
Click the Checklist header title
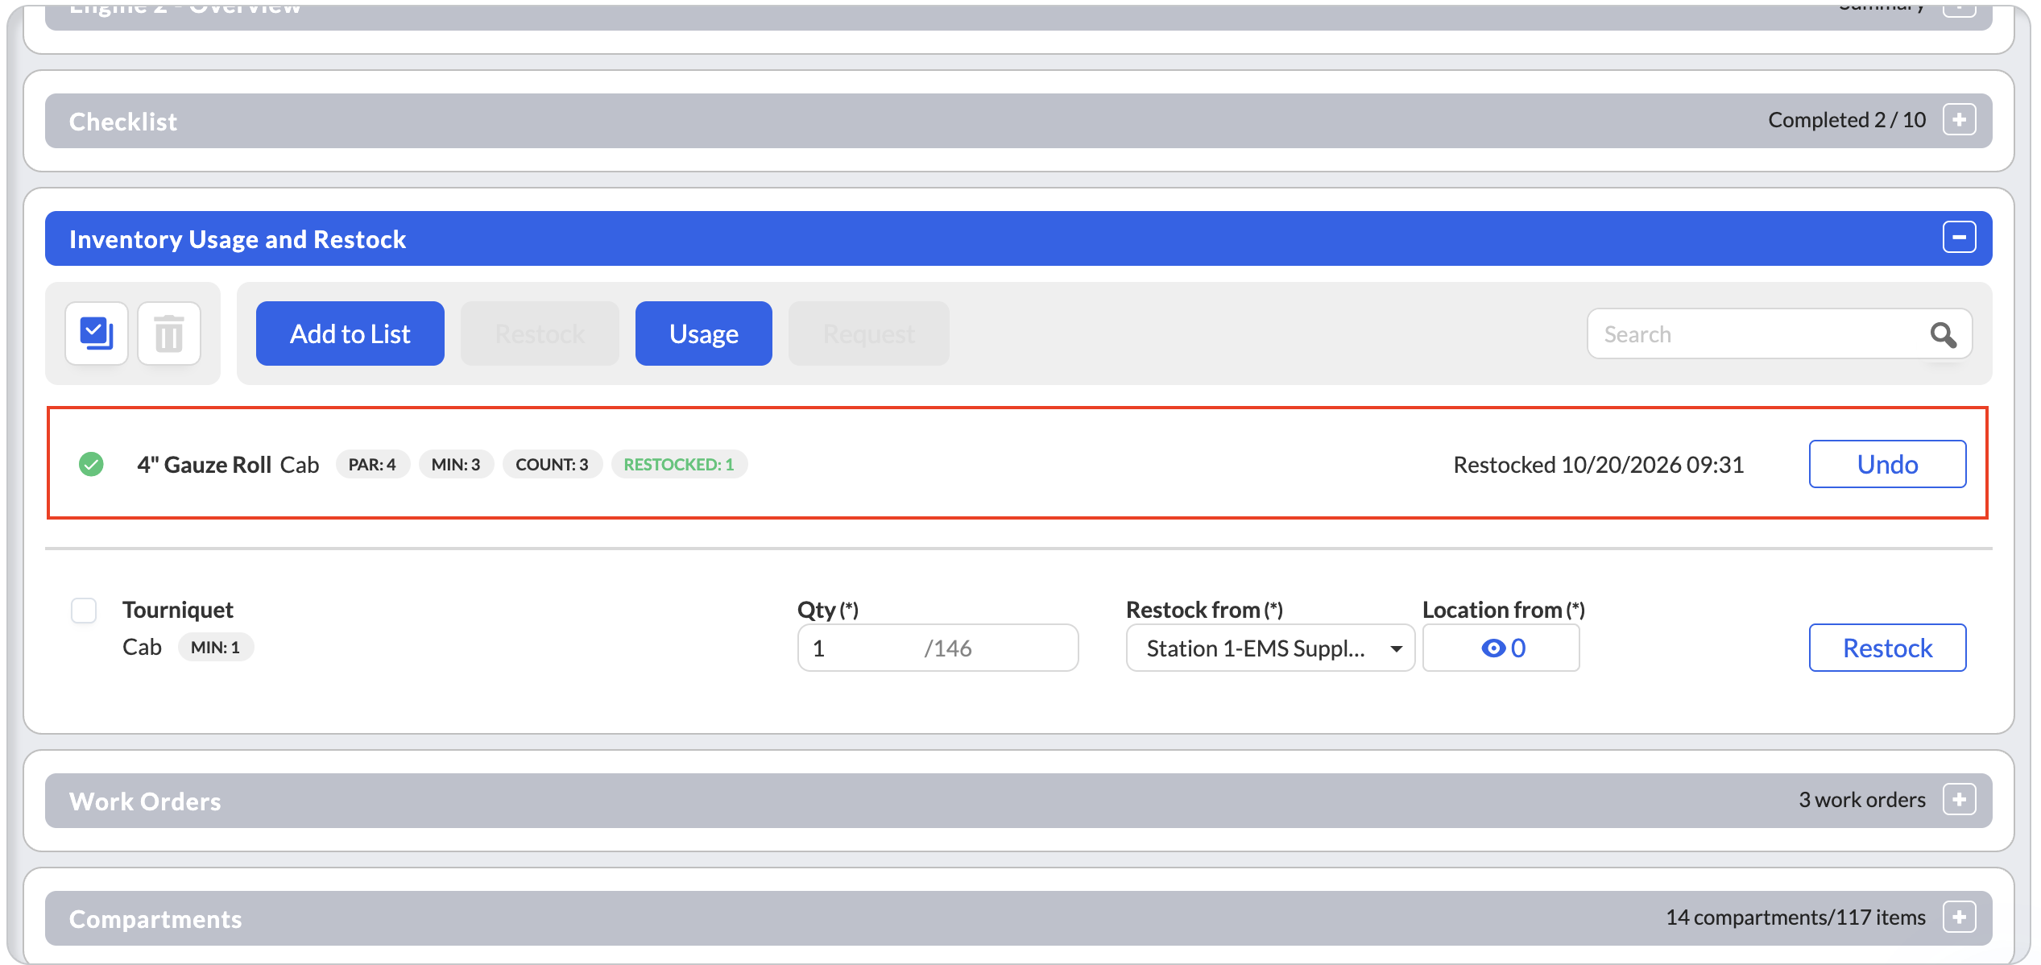pyautogui.click(x=123, y=122)
